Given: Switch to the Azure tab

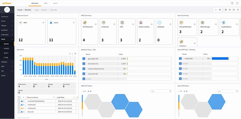Looking at the screenshot, I should coord(55,3).
